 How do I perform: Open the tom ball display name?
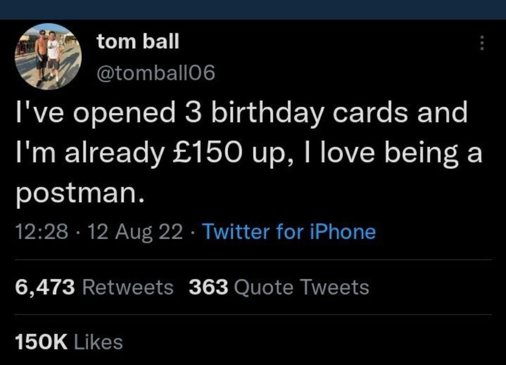(x=138, y=42)
